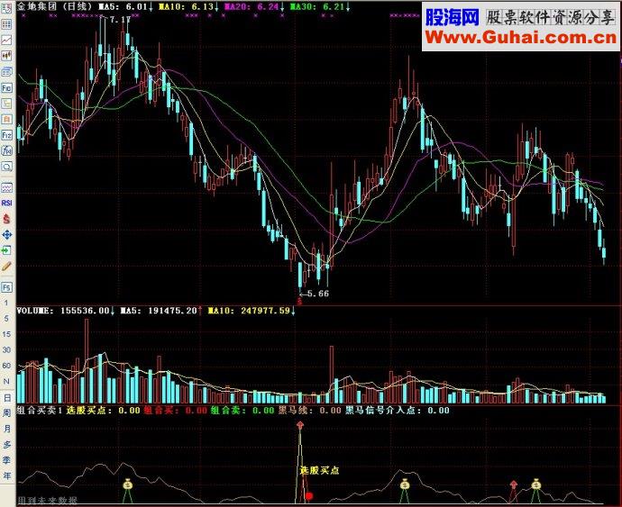Screen dimensions: 622x507
Task: Open the indicator wave chart icon
Action: pos(6,187)
